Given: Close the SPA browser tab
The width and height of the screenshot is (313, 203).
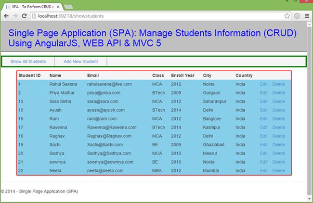Looking at the screenshot, I should click(x=58, y=7).
